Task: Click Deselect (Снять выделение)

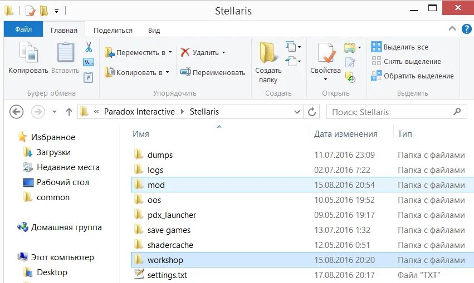Action: (x=406, y=61)
